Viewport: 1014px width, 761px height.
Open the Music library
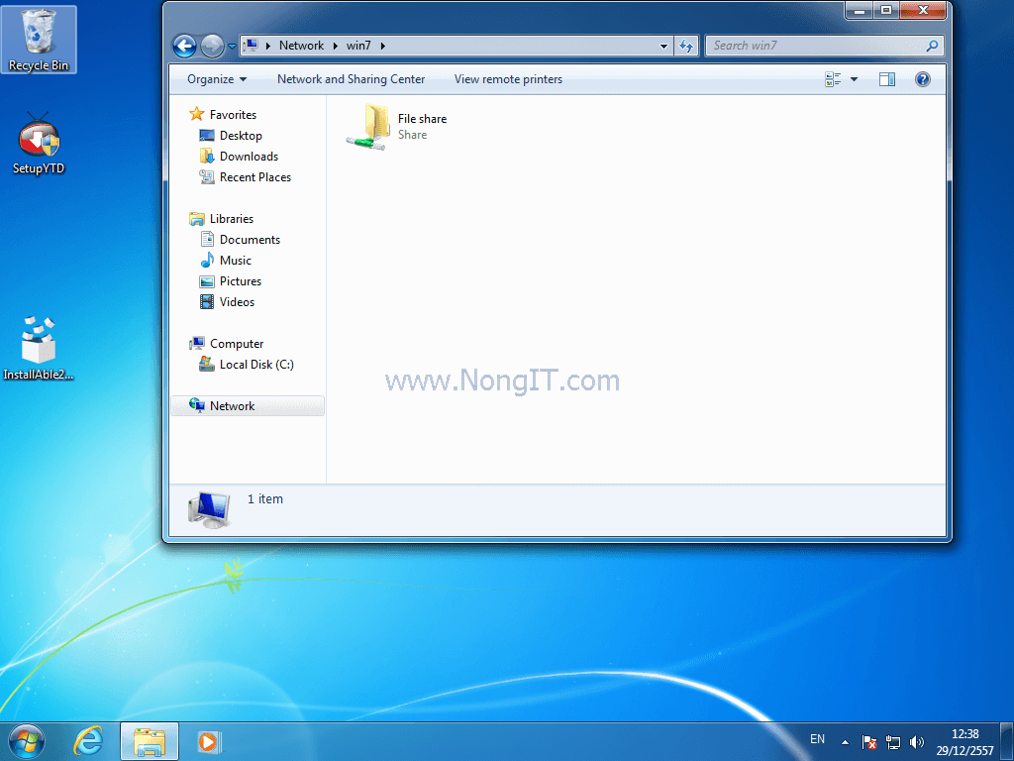point(236,261)
